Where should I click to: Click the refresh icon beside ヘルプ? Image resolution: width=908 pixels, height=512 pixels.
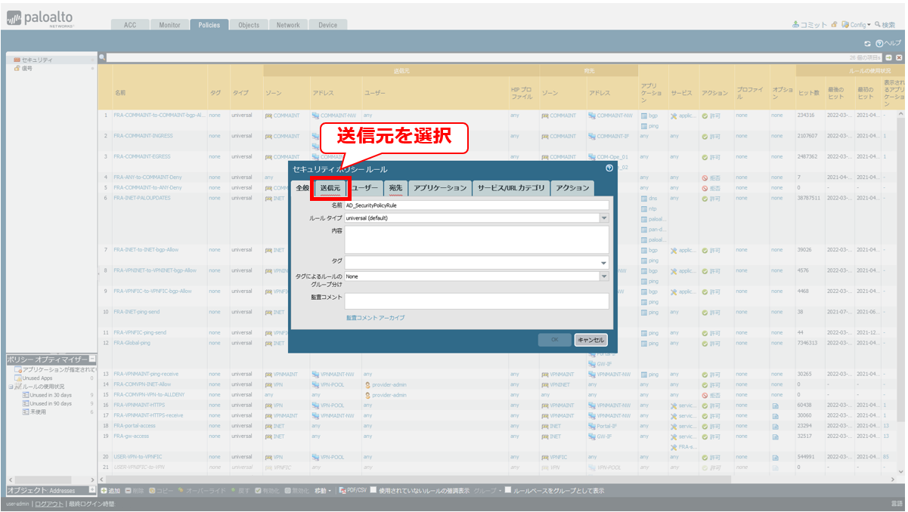pyautogui.click(x=868, y=43)
